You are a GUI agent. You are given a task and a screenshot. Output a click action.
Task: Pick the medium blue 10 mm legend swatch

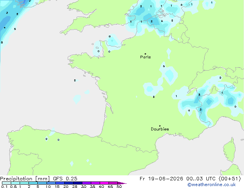pyautogui.click(x=51, y=183)
